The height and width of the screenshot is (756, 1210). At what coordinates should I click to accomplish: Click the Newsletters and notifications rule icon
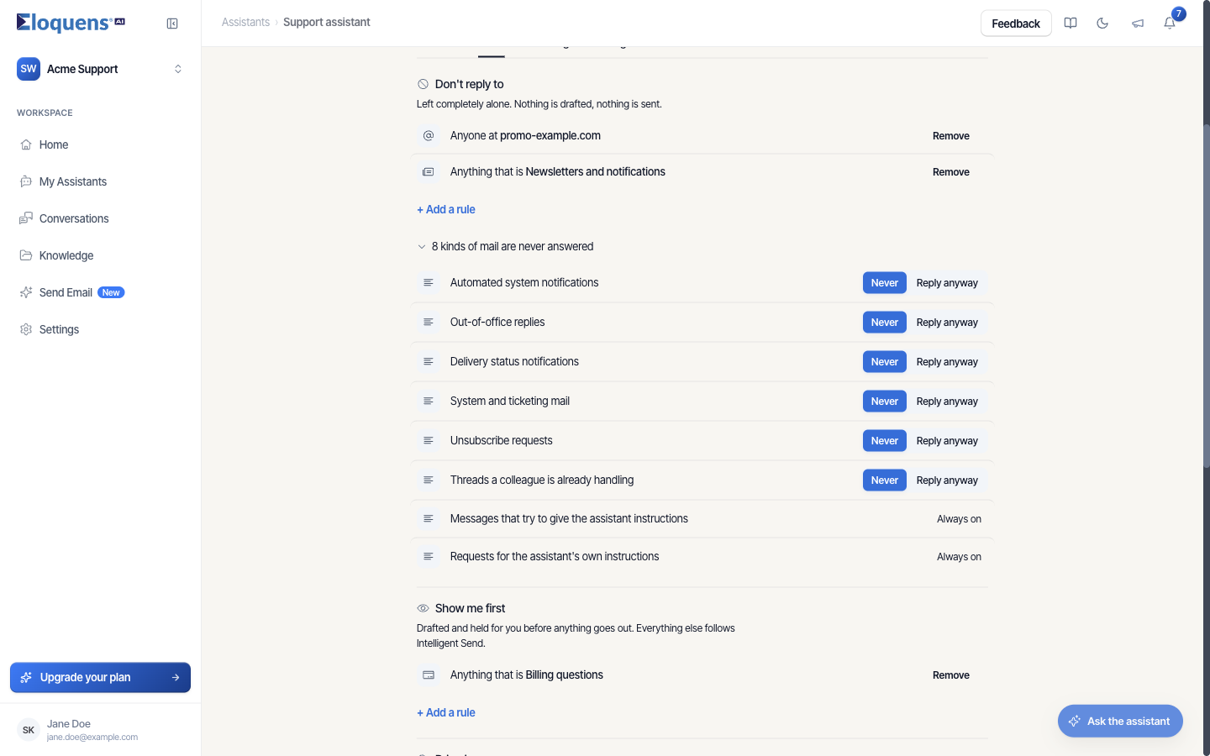click(429, 171)
